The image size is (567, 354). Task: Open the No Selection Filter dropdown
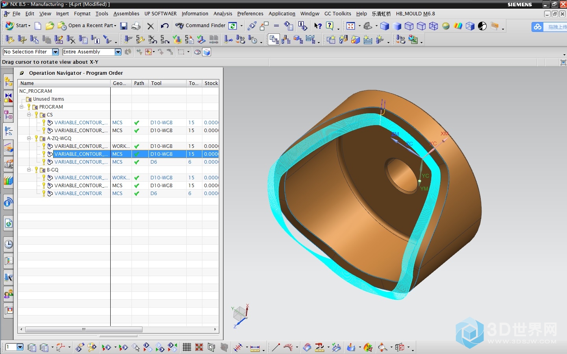click(56, 52)
